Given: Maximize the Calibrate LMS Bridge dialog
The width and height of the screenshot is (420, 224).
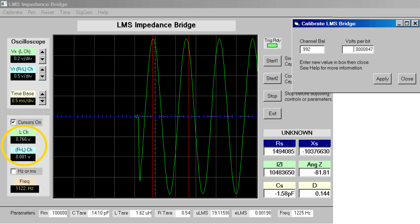Looking at the screenshot, I should [x=407, y=23].
